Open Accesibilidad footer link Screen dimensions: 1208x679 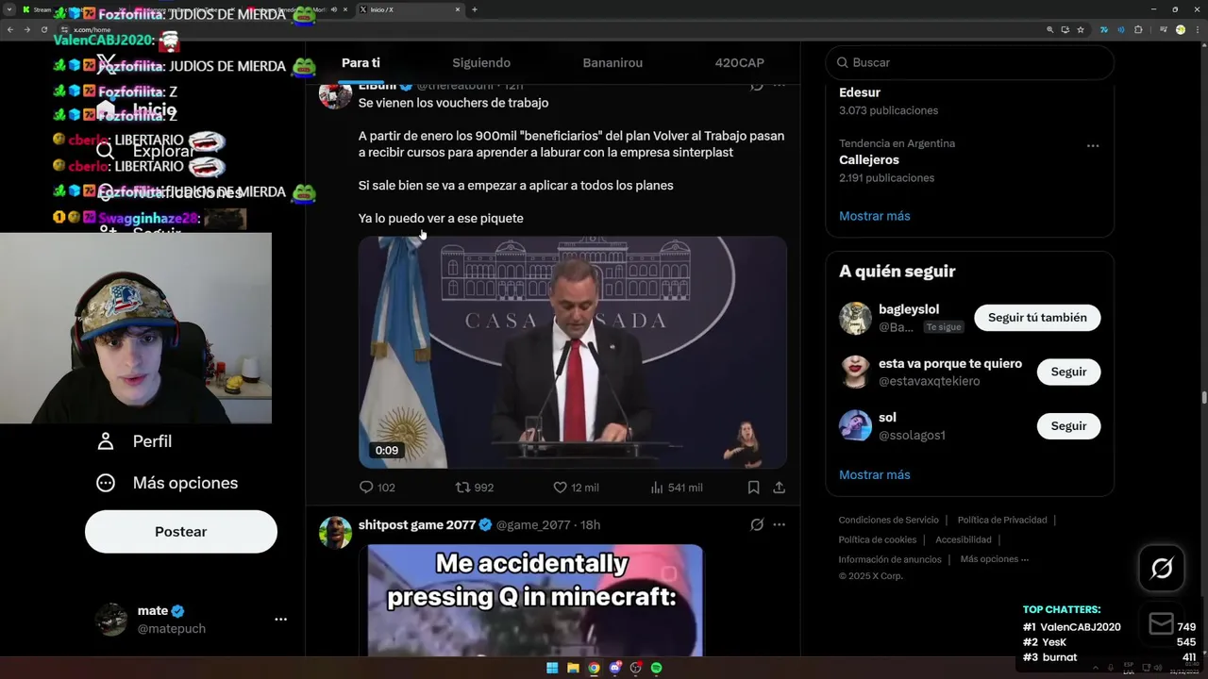pyautogui.click(x=964, y=539)
